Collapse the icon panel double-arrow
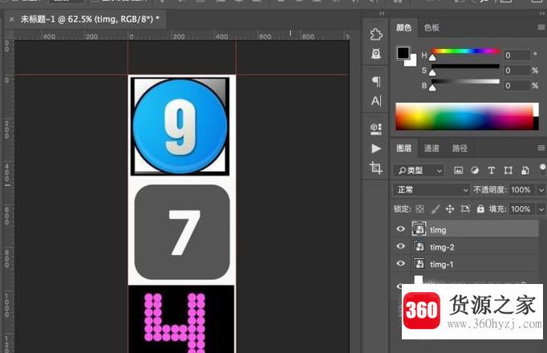Screen dimensions: 547x353 (382, 14)
